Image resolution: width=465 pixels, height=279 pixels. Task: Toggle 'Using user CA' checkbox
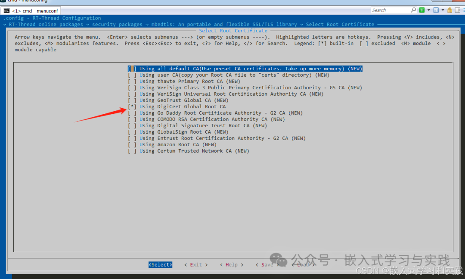tap(132, 75)
